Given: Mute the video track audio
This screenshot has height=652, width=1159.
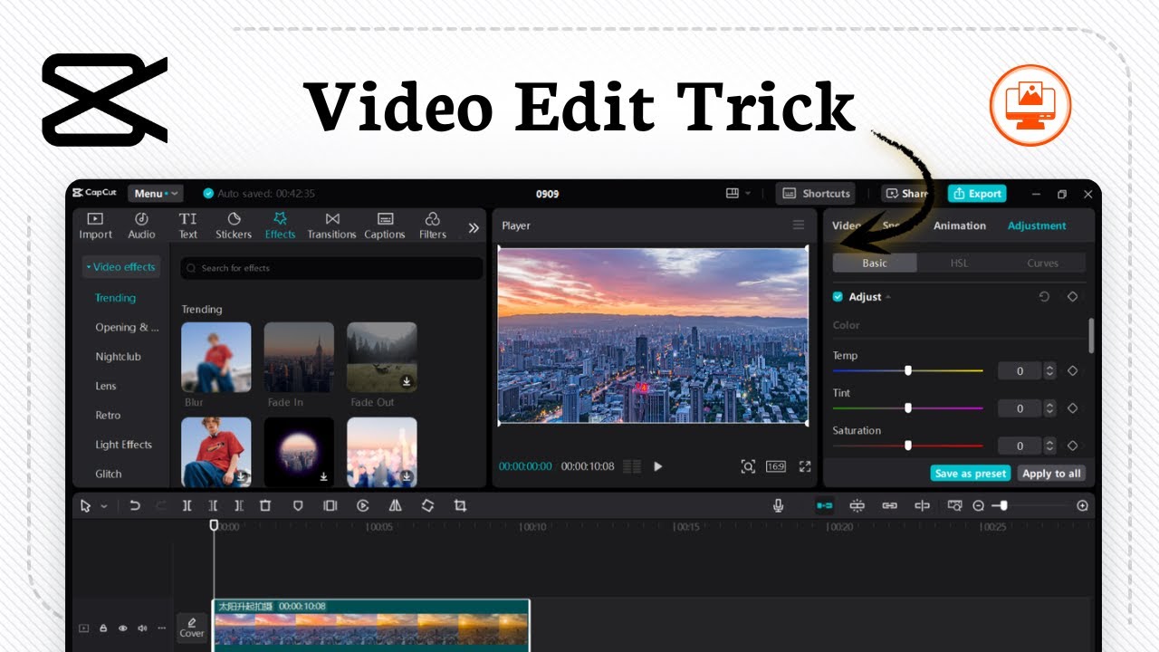Looking at the screenshot, I should pyautogui.click(x=142, y=628).
